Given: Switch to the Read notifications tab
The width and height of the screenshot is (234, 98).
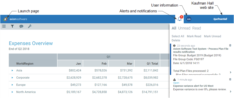Looking at the screenshot, I should [x=196, y=28].
